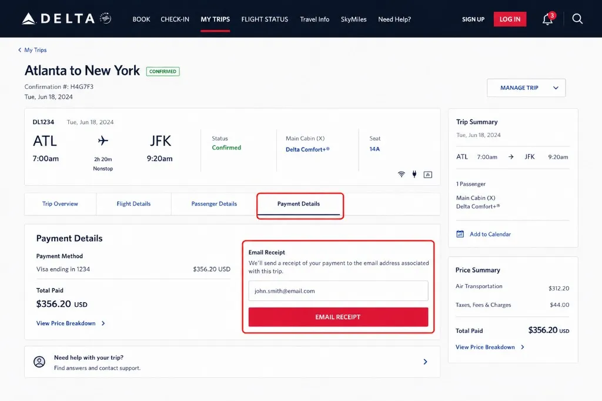Click the red LOG IN button
The height and width of the screenshot is (401, 602).
(x=510, y=19)
